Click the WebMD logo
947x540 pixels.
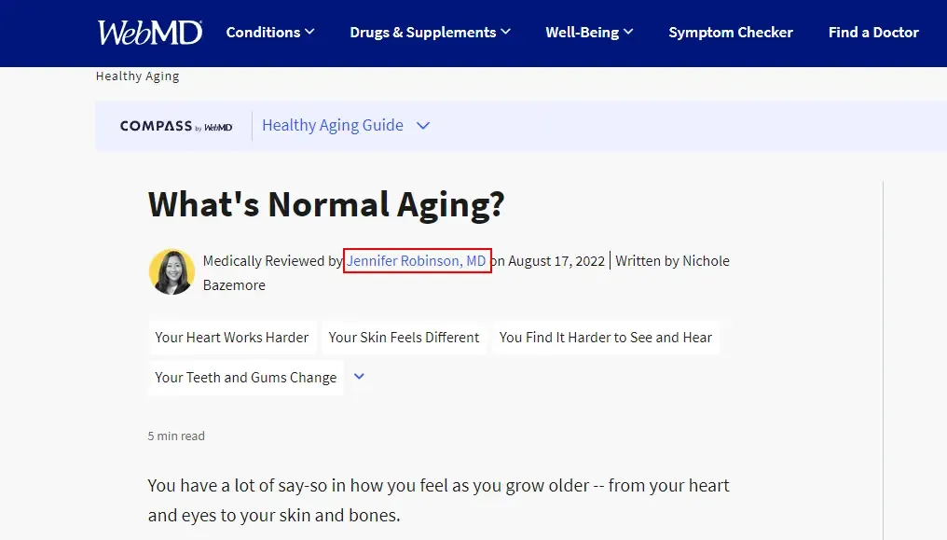(149, 32)
